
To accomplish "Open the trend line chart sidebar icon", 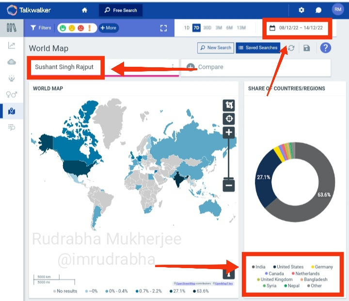I will [12, 45].
